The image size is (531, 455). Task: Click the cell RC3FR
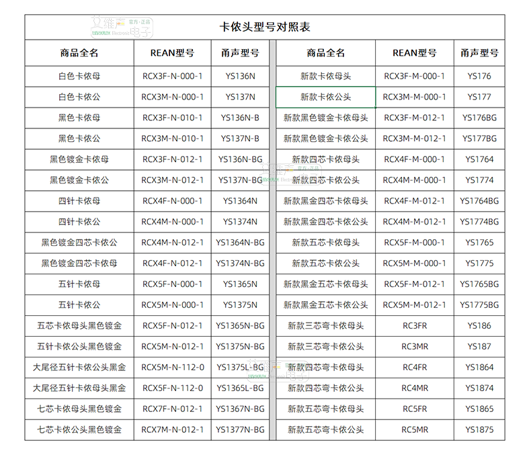415,326
